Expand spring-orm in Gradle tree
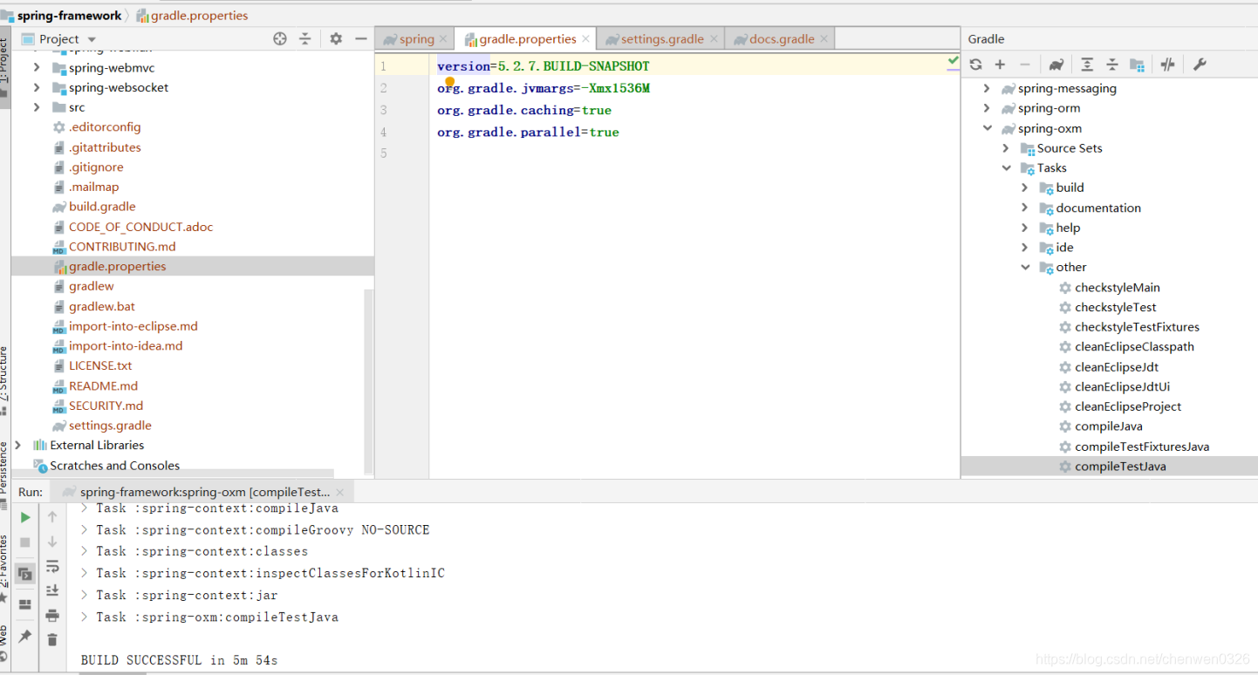The width and height of the screenshot is (1258, 675). coord(987,108)
